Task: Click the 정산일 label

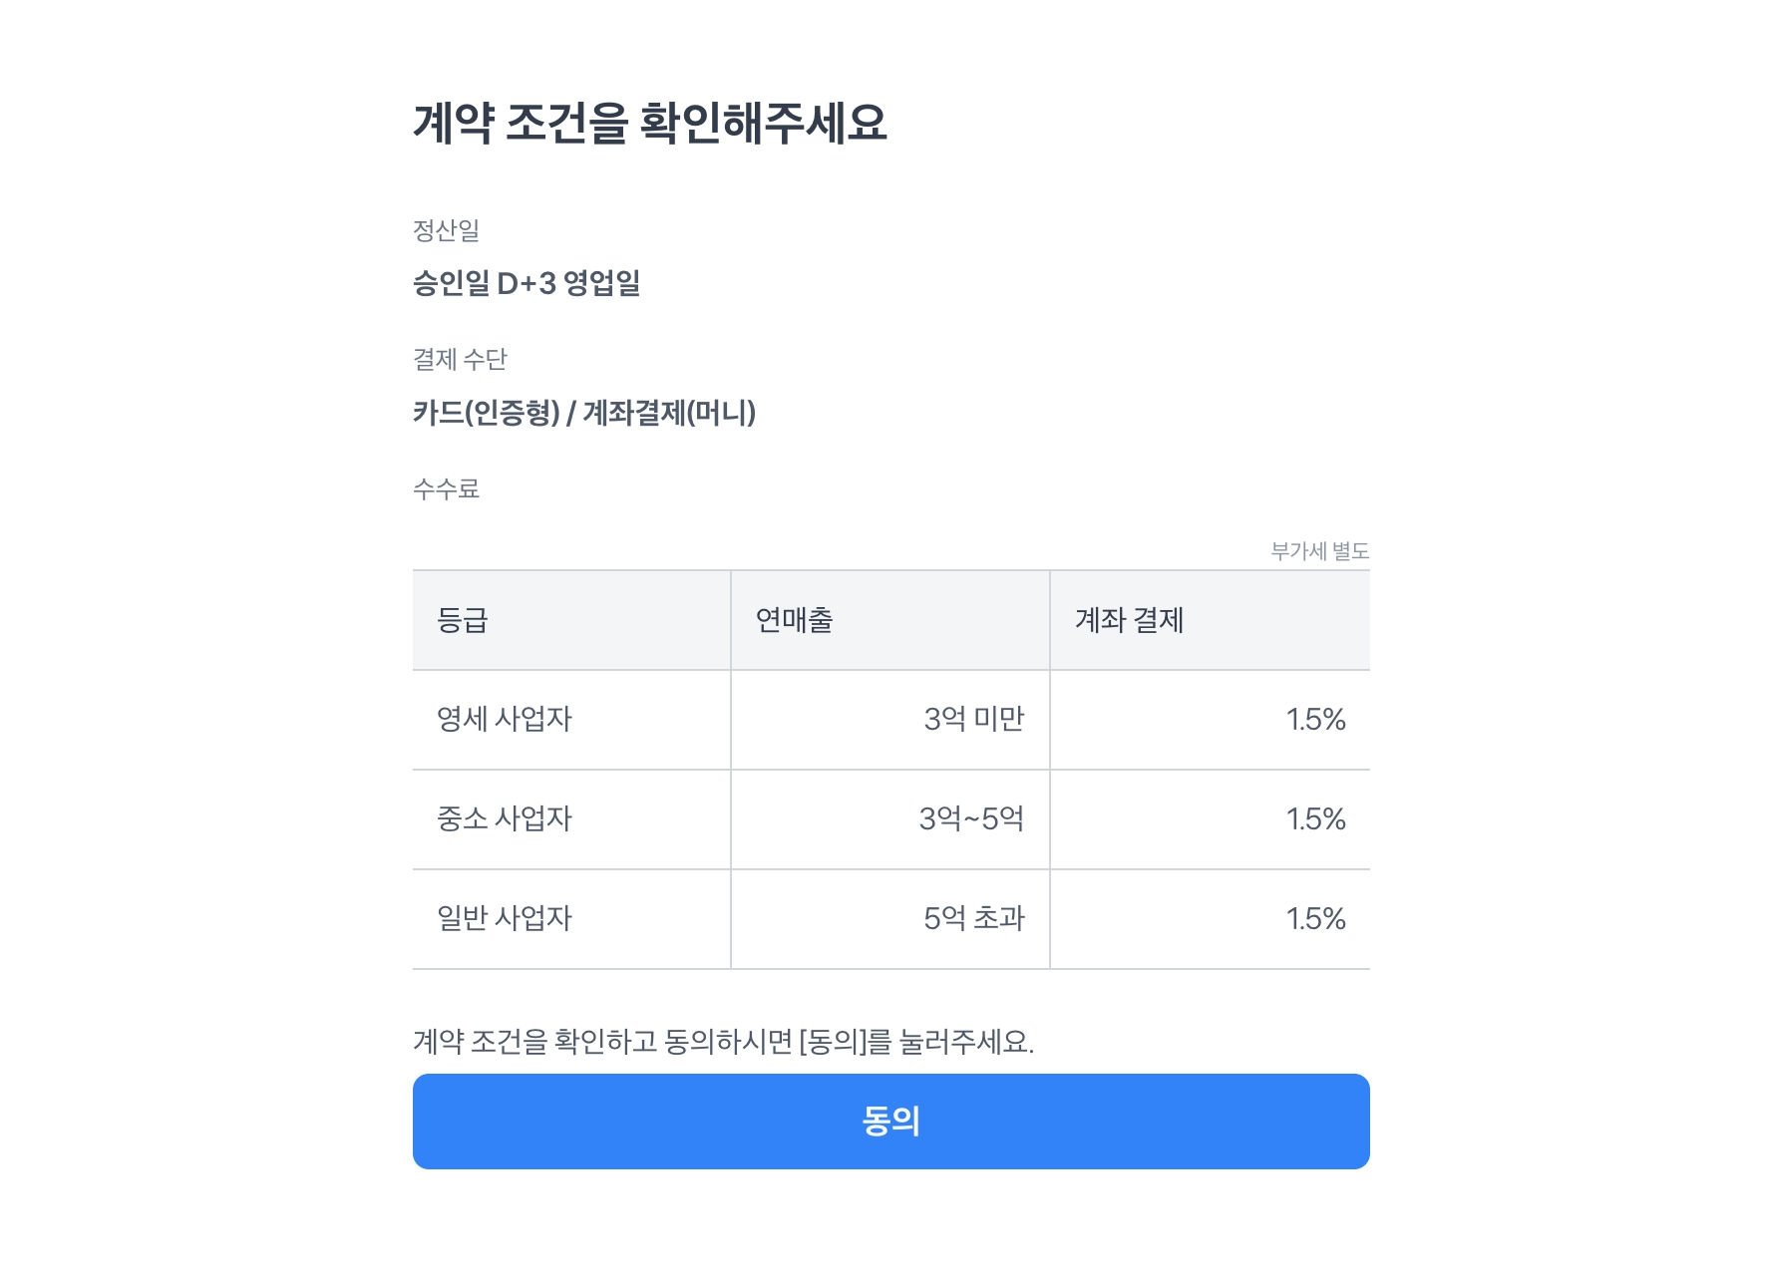Action: tap(446, 230)
